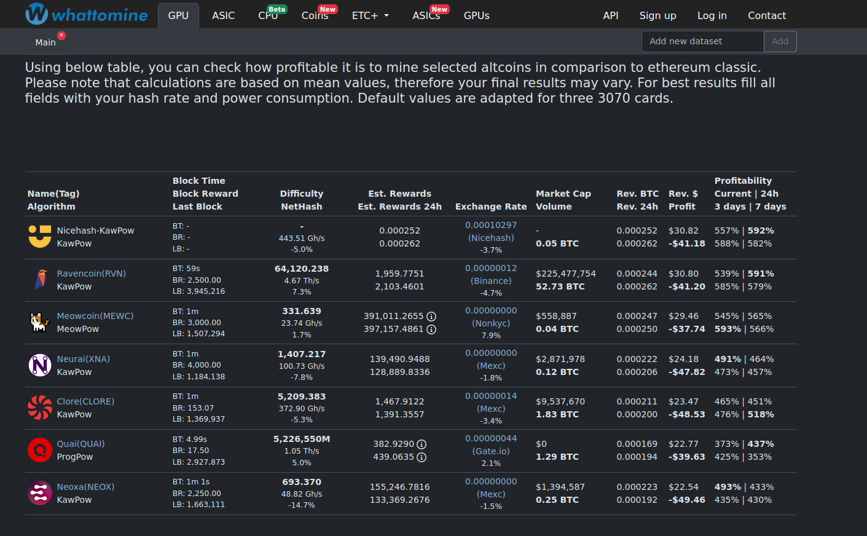Click Meowcoin Nonkyc exchange link
The image size is (867, 536).
491,317
